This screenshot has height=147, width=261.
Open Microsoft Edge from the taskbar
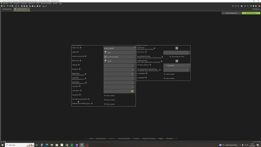pos(47,145)
